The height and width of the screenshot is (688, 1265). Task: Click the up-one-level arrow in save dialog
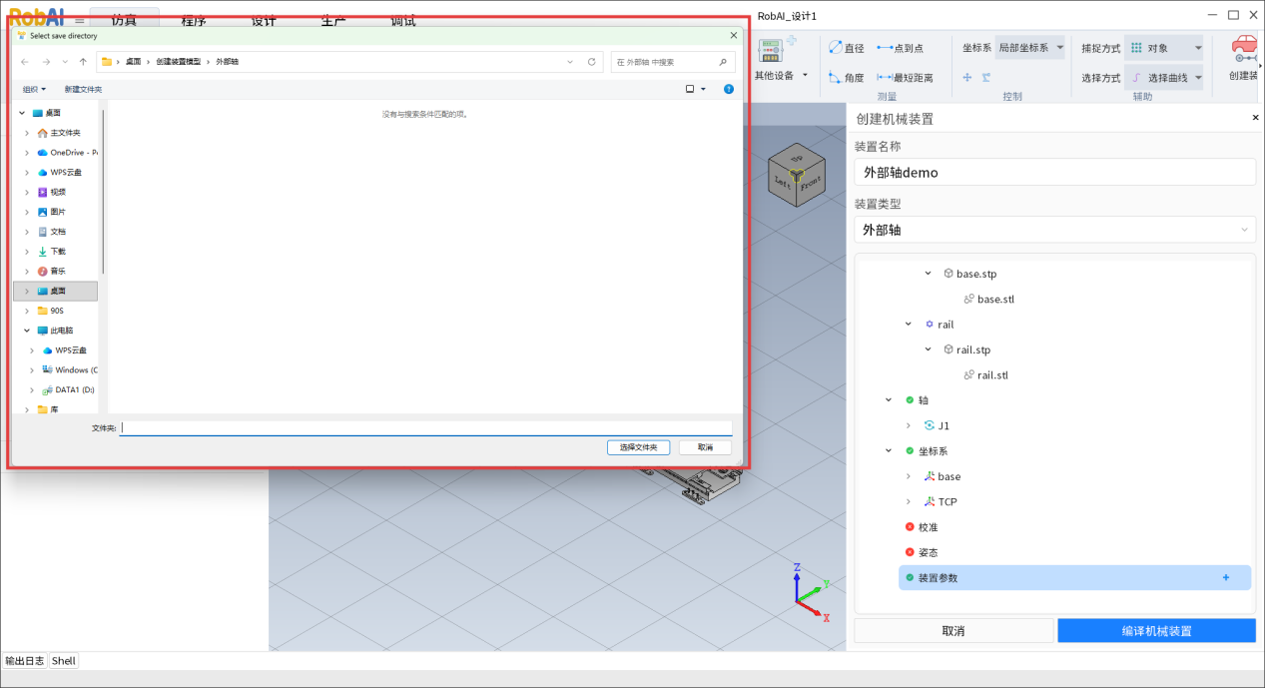pos(83,62)
